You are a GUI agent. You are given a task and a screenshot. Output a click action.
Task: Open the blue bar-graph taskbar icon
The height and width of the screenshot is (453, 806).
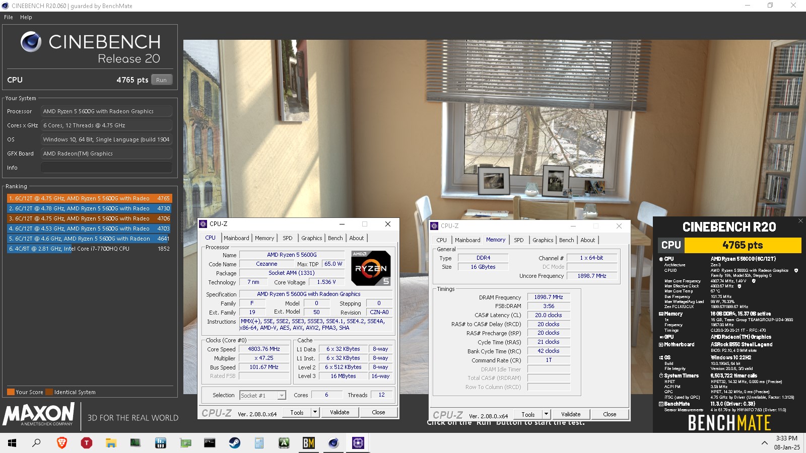[161, 443]
